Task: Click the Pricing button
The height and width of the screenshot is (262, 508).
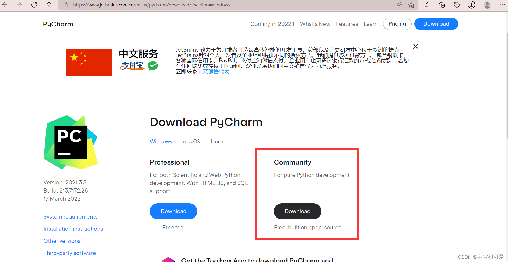Action: [x=397, y=24]
